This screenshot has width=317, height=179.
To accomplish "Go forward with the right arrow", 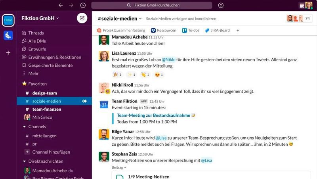I will coord(71,5).
